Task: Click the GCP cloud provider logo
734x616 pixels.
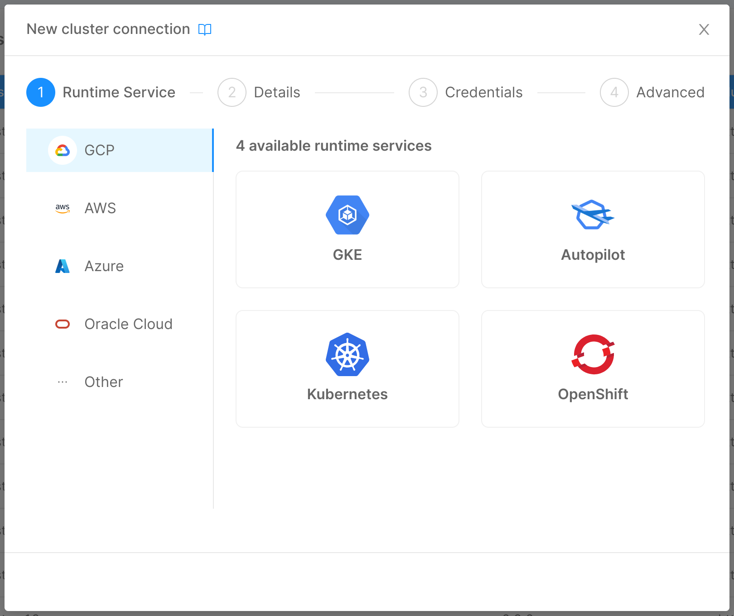Action: 62,150
